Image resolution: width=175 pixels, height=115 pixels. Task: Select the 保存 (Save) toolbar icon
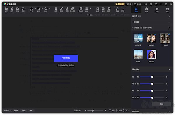coord(17,10)
